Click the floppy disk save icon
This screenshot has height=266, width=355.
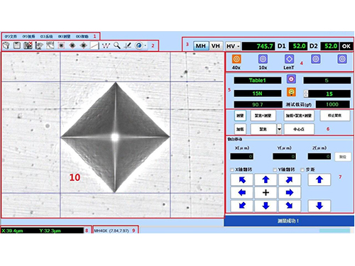coord(17,45)
